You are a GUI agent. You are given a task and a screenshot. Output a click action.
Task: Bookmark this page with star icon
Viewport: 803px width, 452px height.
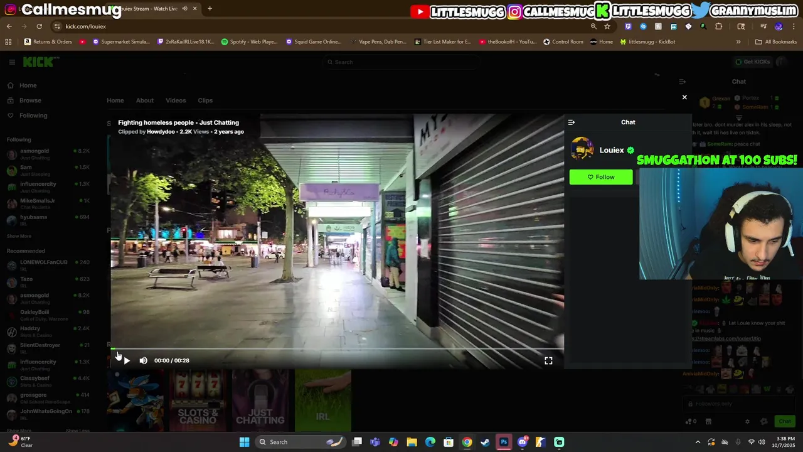tap(607, 26)
